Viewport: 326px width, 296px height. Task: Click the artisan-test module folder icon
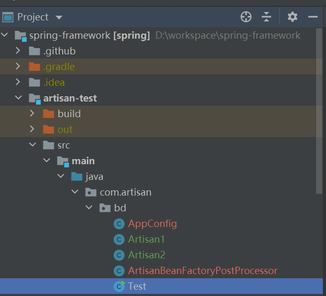click(x=34, y=98)
